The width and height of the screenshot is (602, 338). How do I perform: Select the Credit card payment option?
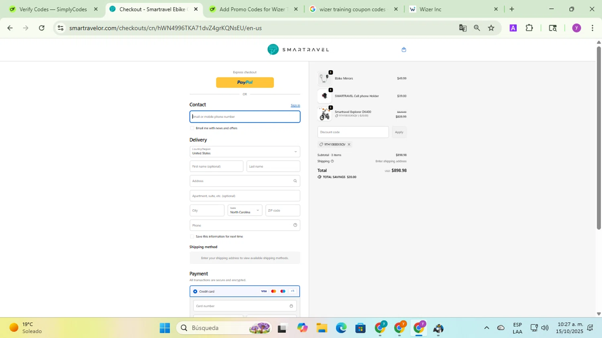point(195,291)
